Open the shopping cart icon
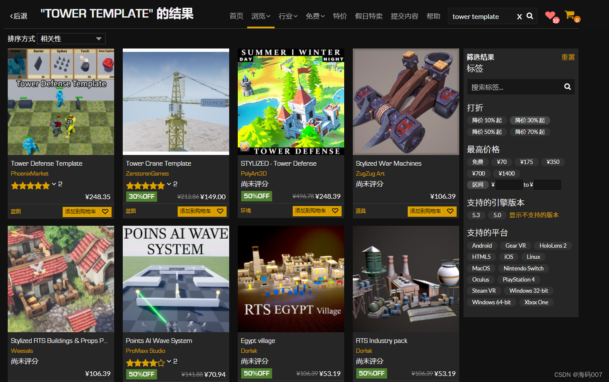 [570, 15]
